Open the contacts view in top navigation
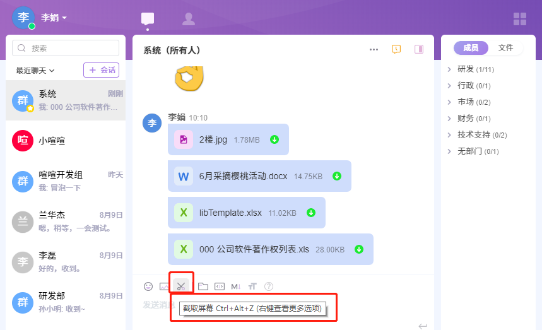This screenshot has height=330, width=542. tap(188, 19)
